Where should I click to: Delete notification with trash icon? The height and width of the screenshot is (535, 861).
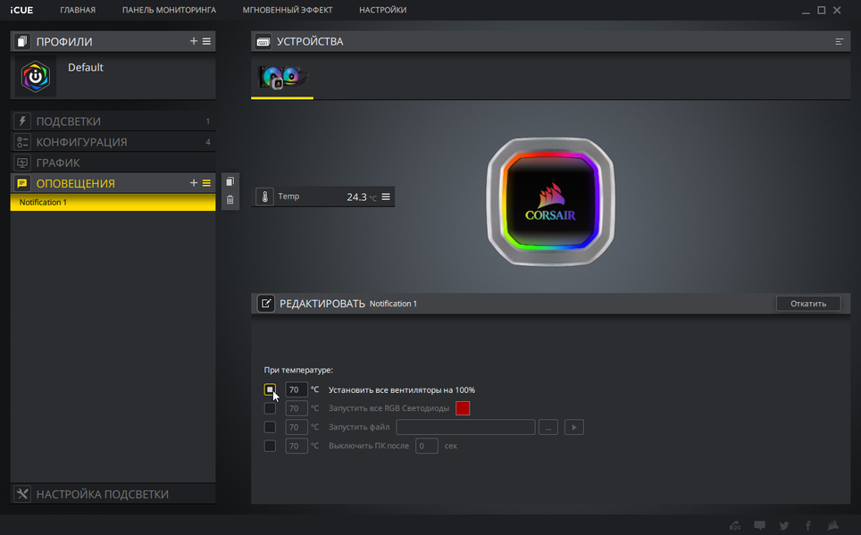point(230,200)
